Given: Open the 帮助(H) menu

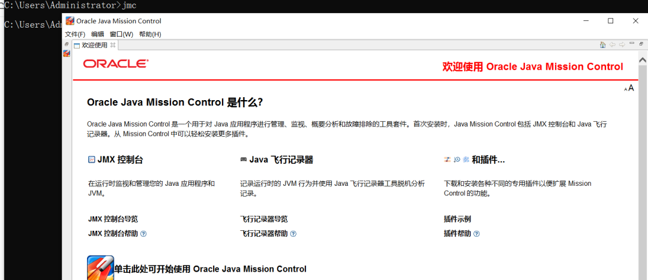Looking at the screenshot, I should (x=150, y=34).
